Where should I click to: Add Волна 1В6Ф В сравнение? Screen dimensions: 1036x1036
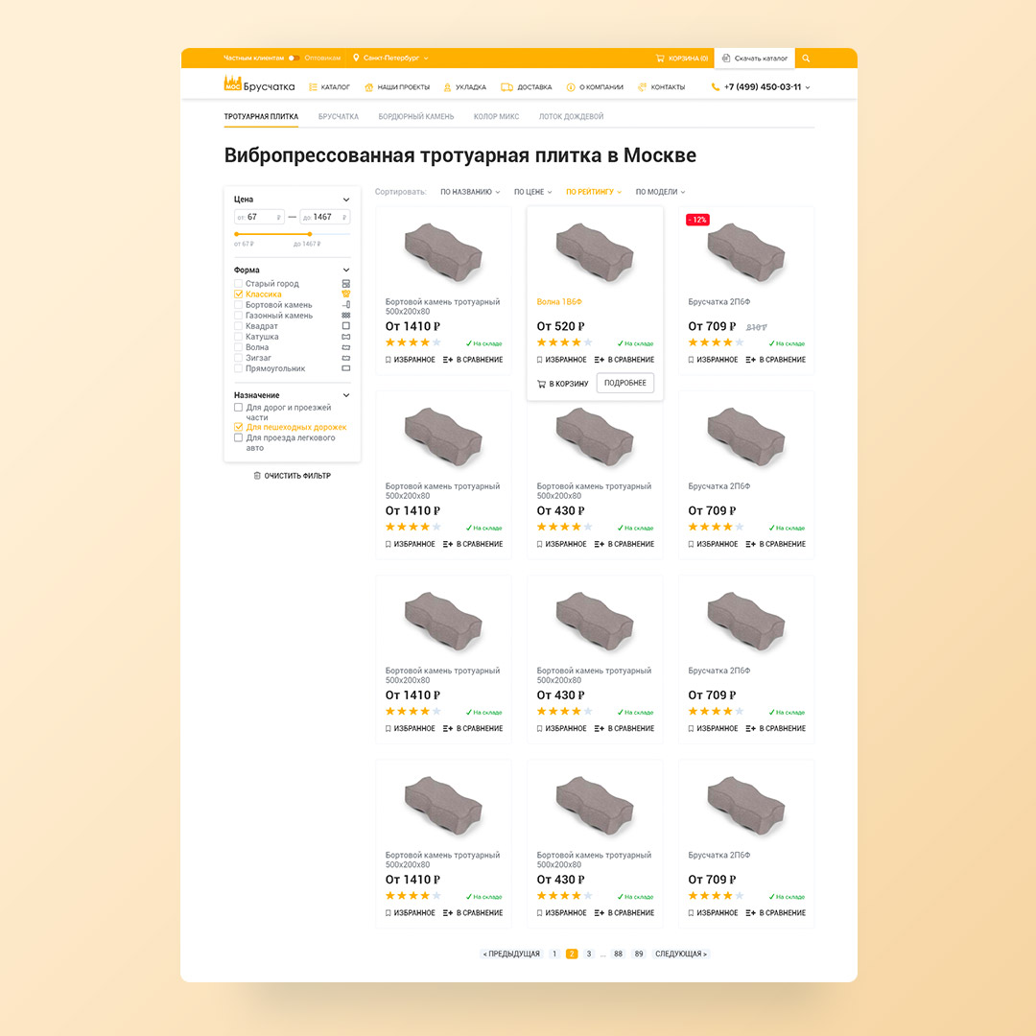[624, 360]
